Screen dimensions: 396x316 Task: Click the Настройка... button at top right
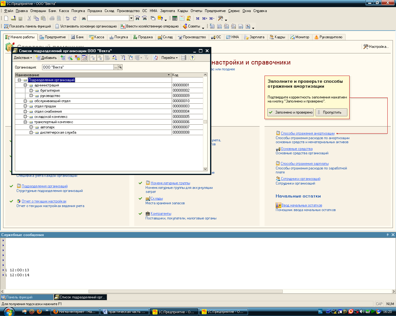pos(376,47)
